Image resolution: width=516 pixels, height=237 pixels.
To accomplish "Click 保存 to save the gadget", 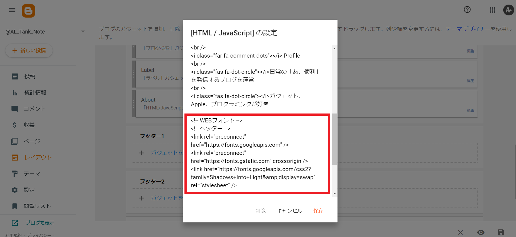I will [x=318, y=211].
